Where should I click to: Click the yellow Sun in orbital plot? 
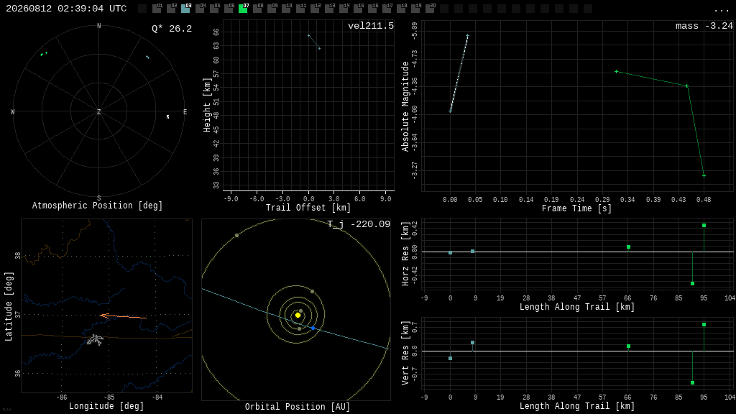click(x=298, y=315)
